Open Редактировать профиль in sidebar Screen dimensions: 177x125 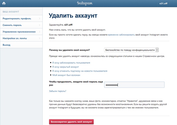21,18
